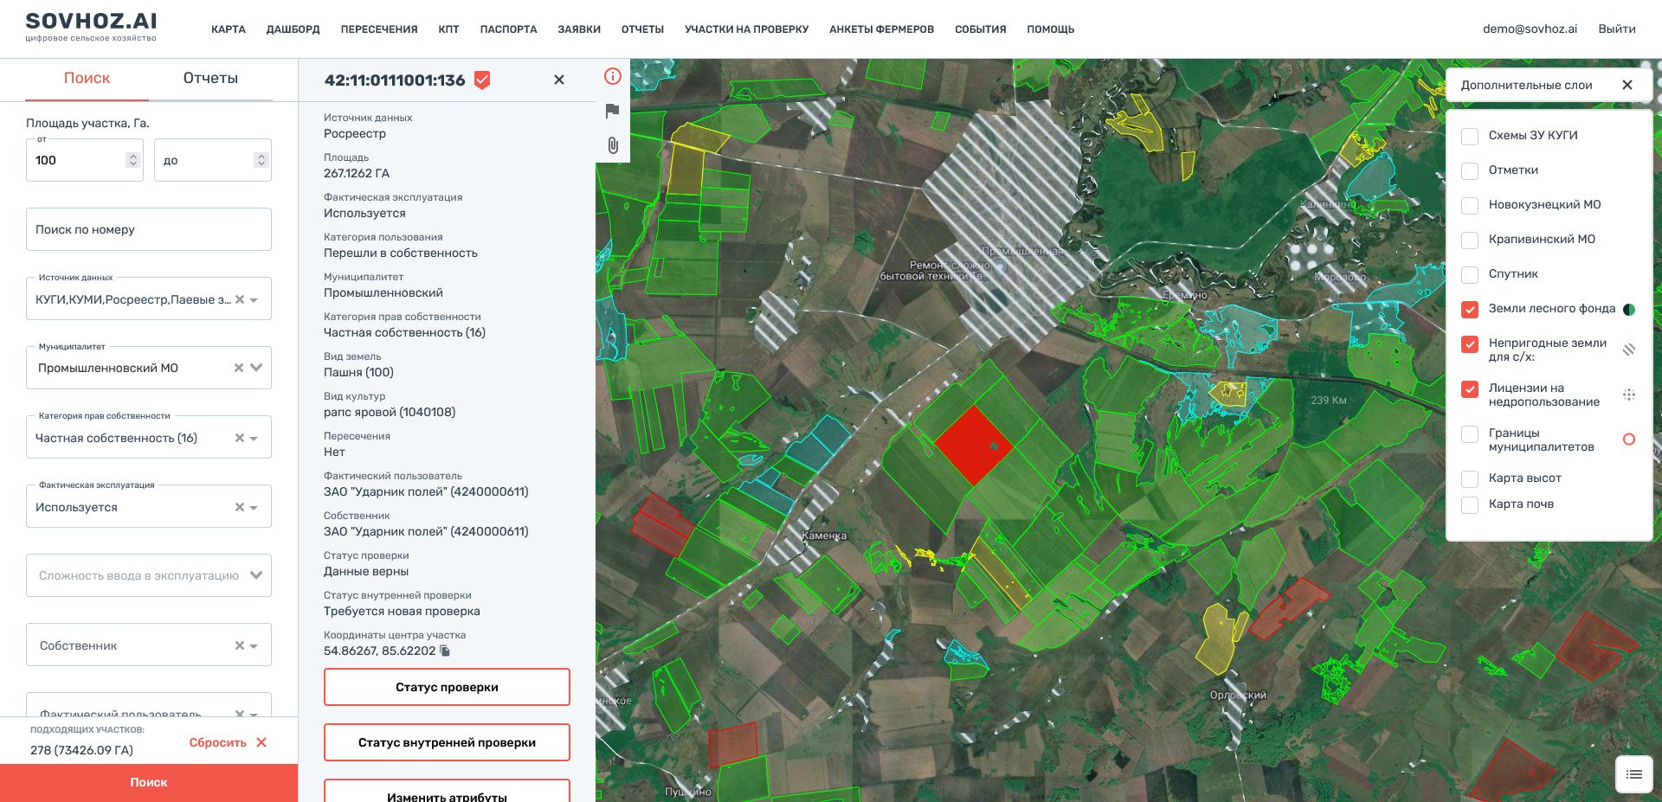This screenshot has width=1662, height=802.
Task: Expand Фактическая эксплуатация dropdown arrow
Action: click(254, 508)
